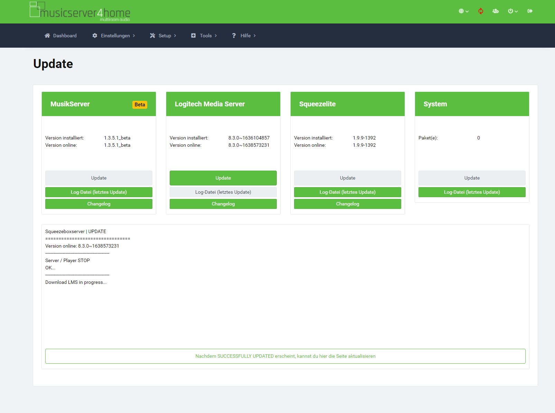Viewport: 555px width, 413px height.
Task: Click Squeezelite installed version 1.9.9-1392
Action: pos(364,138)
